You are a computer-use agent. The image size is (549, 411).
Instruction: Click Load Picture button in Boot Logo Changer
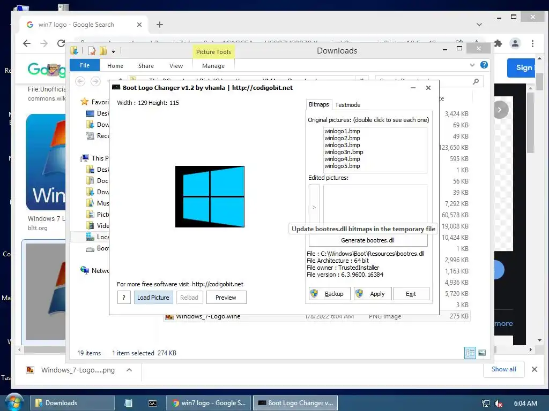(153, 298)
